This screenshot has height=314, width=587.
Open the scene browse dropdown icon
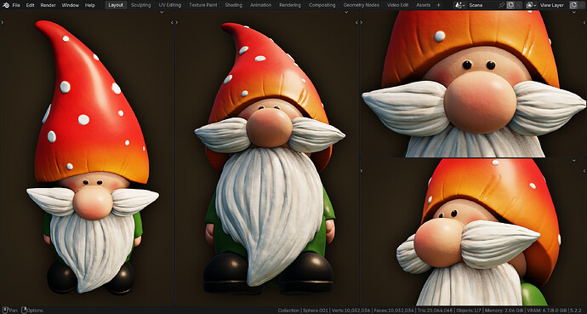[x=459, y=5]
